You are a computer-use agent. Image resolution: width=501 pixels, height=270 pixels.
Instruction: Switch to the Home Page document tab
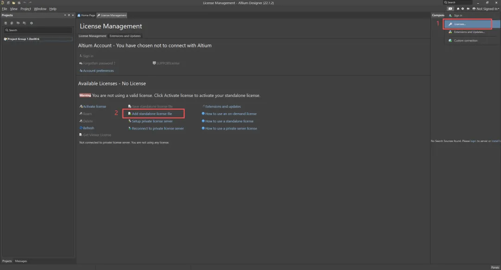pos(86,15)
